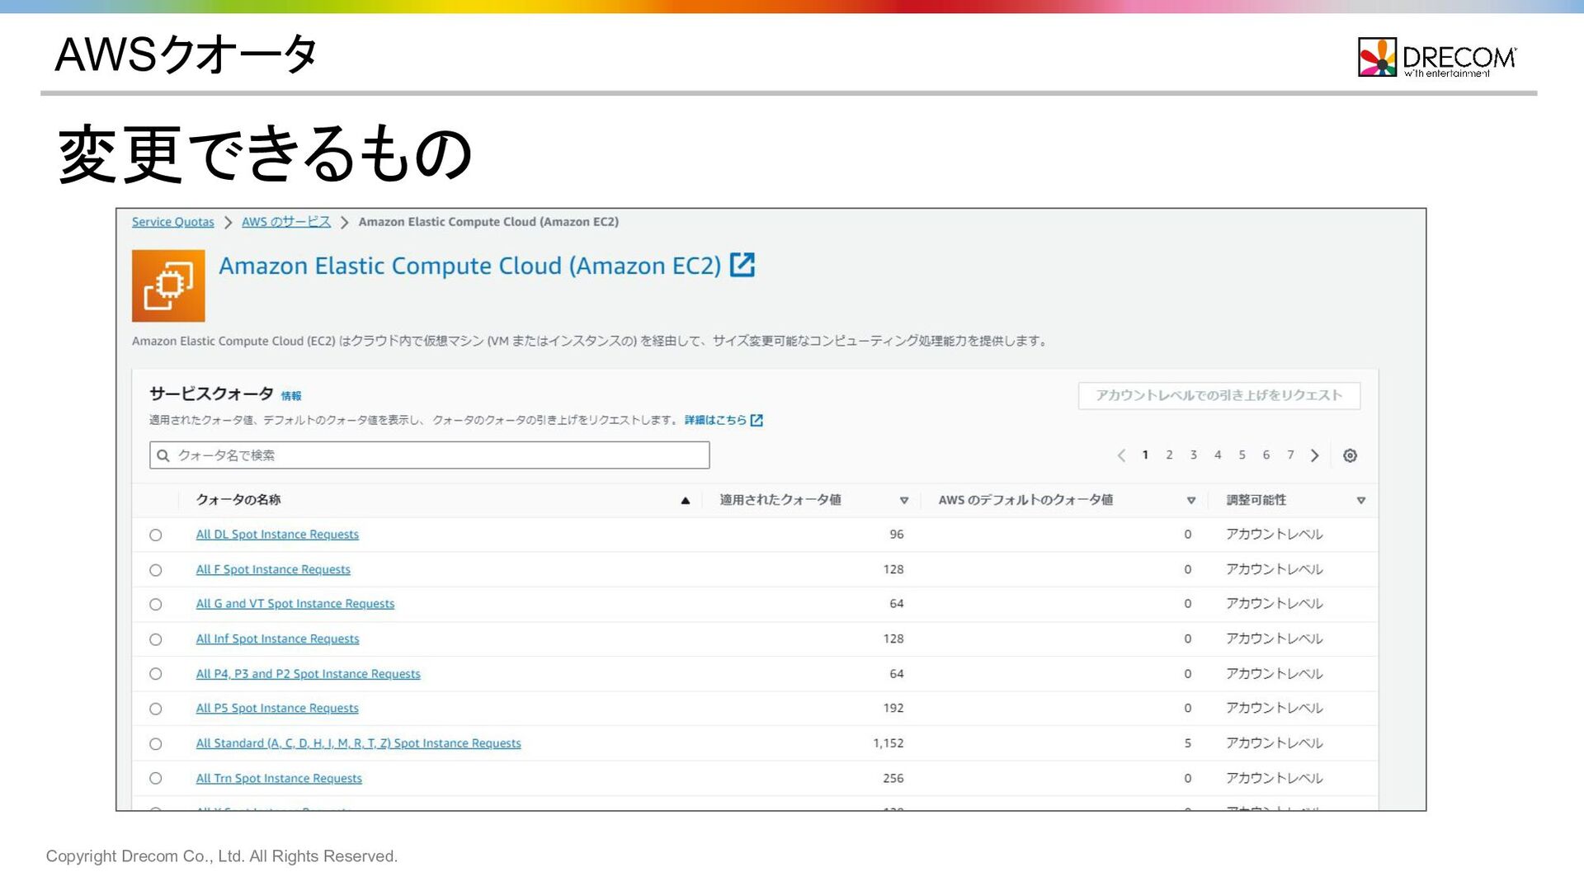Open All P5 Spot Instance Requests quota
Image resolution: width=1584 pixels, height=891 pixels.
click(277, 708)
